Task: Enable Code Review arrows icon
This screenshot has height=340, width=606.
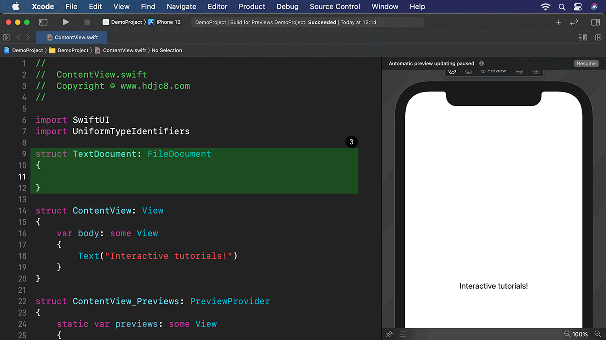Action: pyautogui.click(x=574, y=22)
